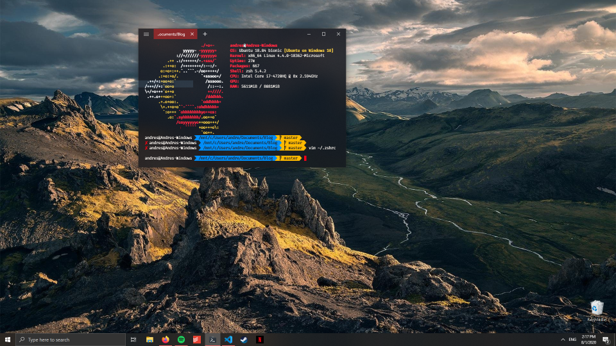
Task: Open the Action Center notifications icon
Action: (606, 340)
